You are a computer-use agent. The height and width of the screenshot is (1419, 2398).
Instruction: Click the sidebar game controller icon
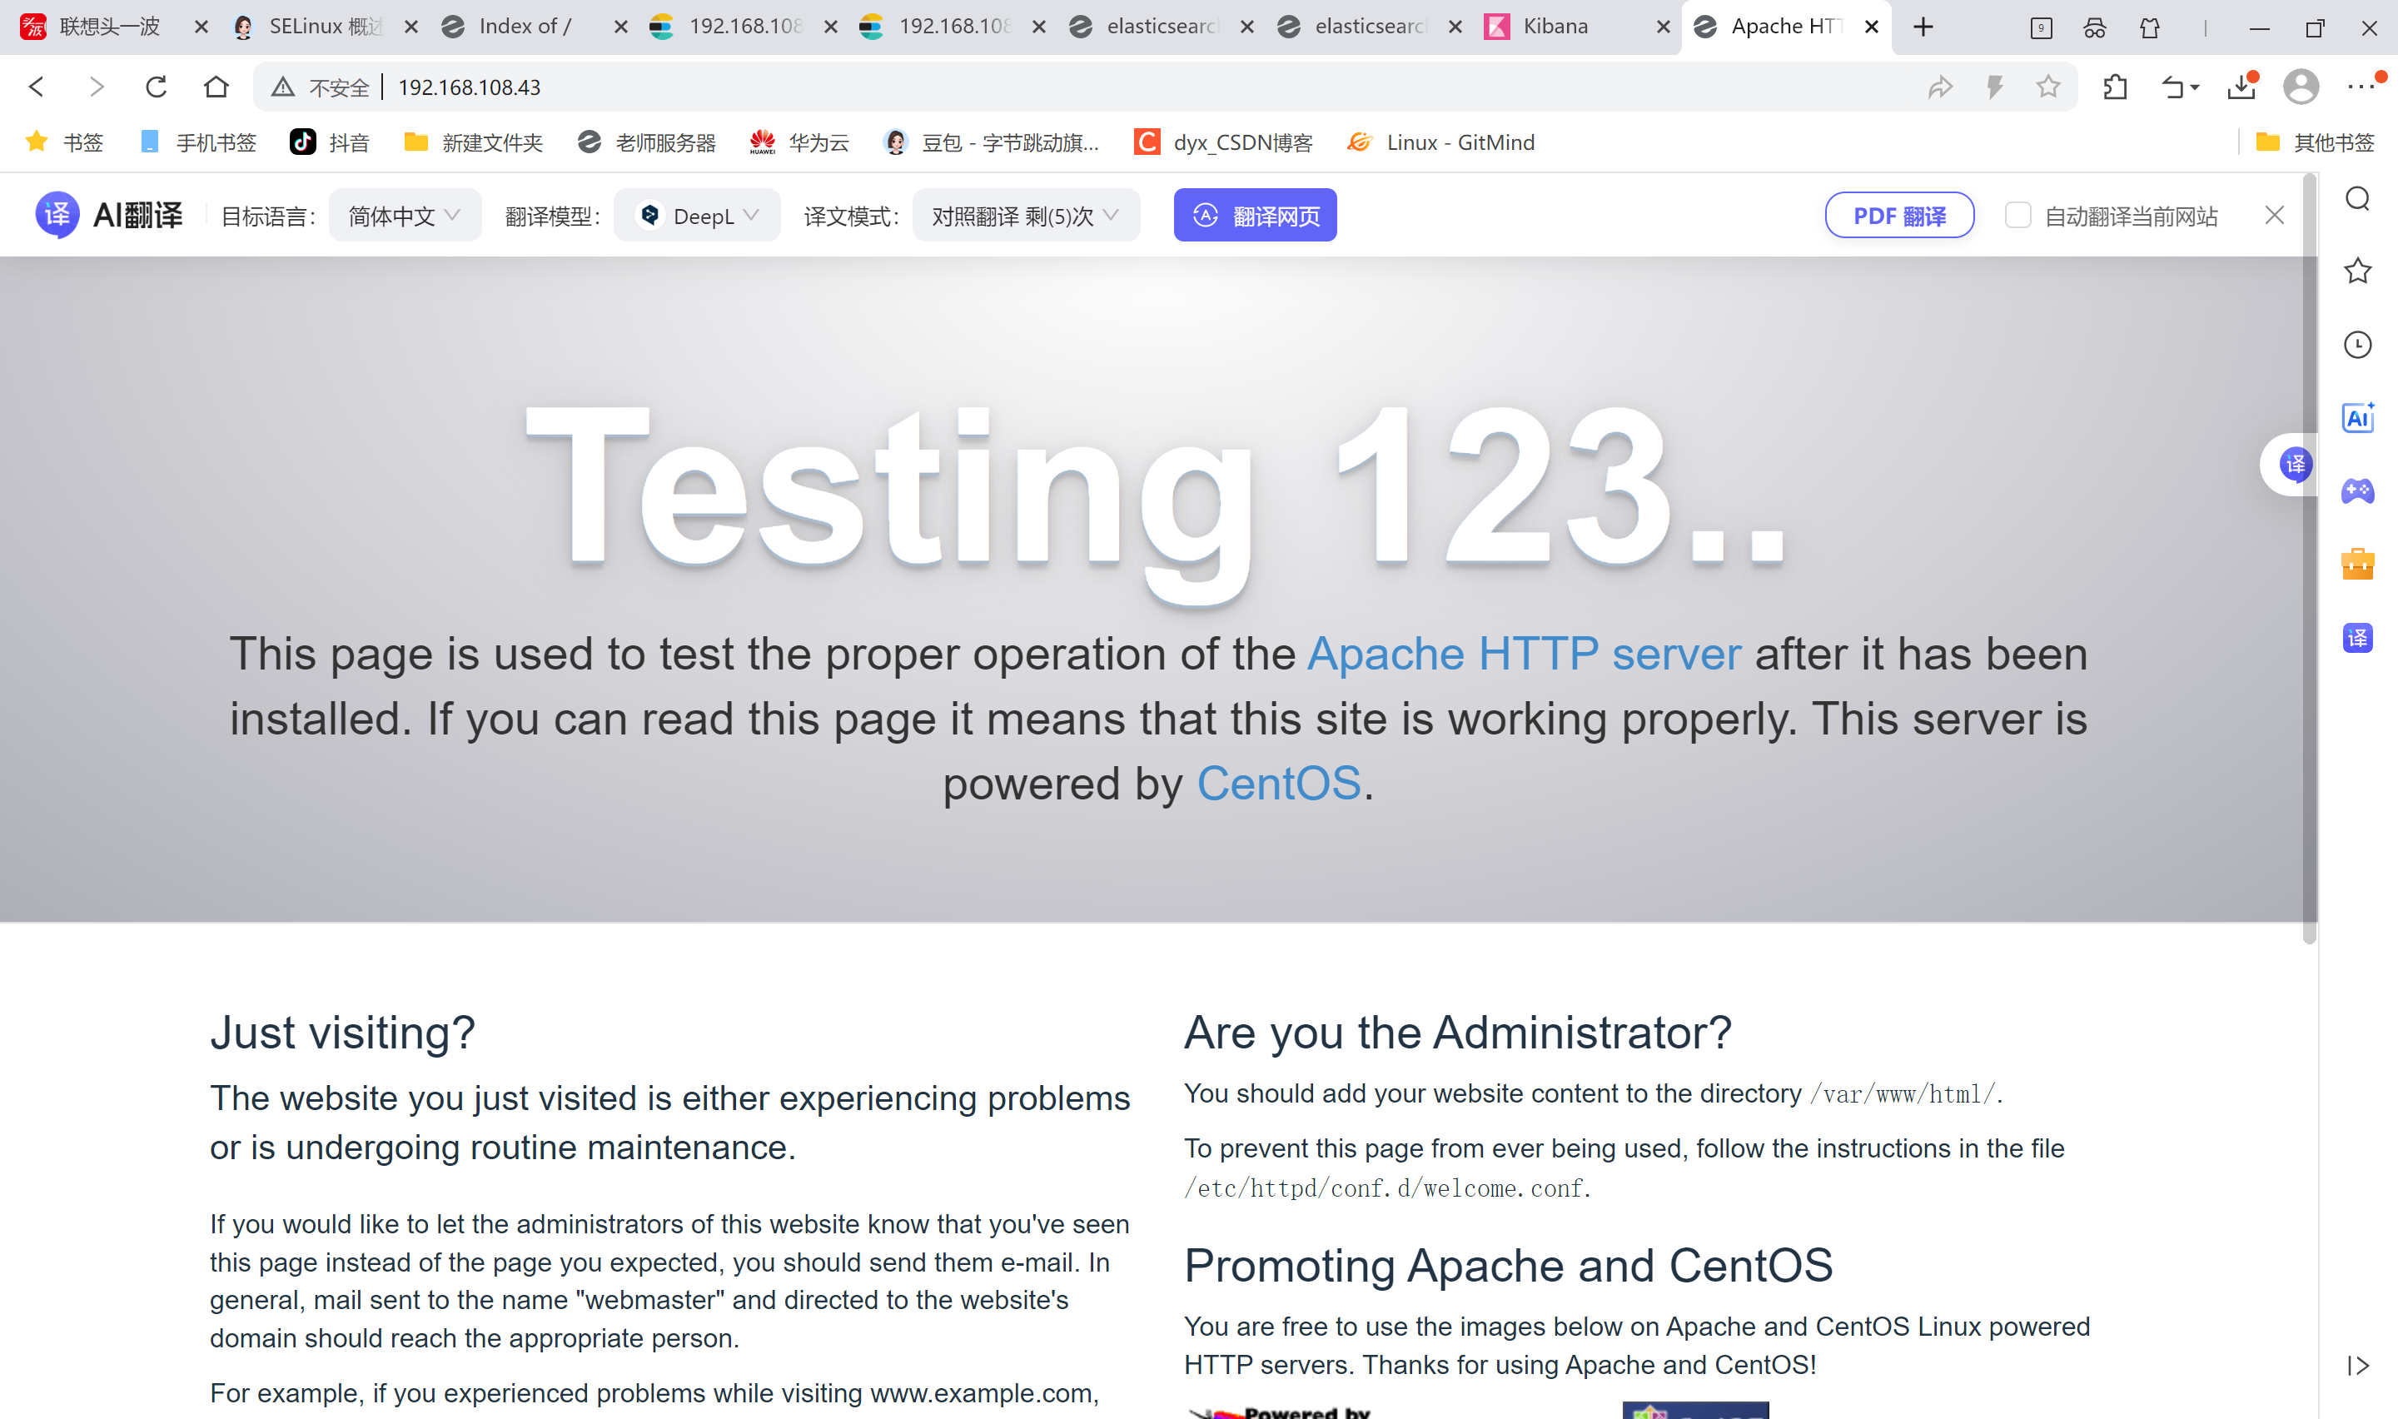(x=2357, y=490)
